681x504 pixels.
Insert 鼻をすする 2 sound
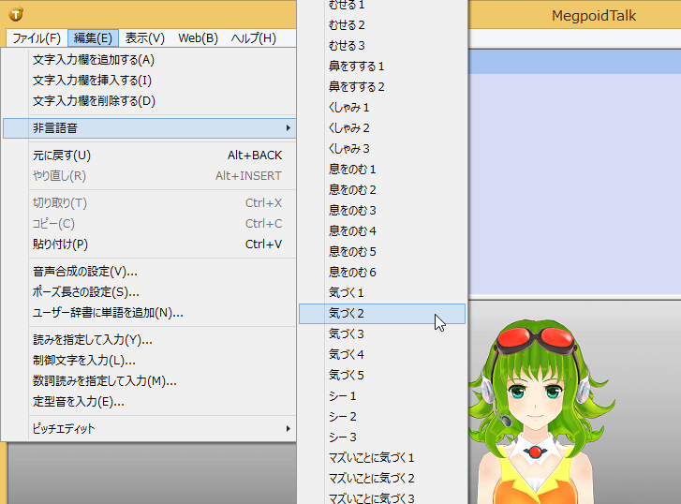tap(382, 87)
